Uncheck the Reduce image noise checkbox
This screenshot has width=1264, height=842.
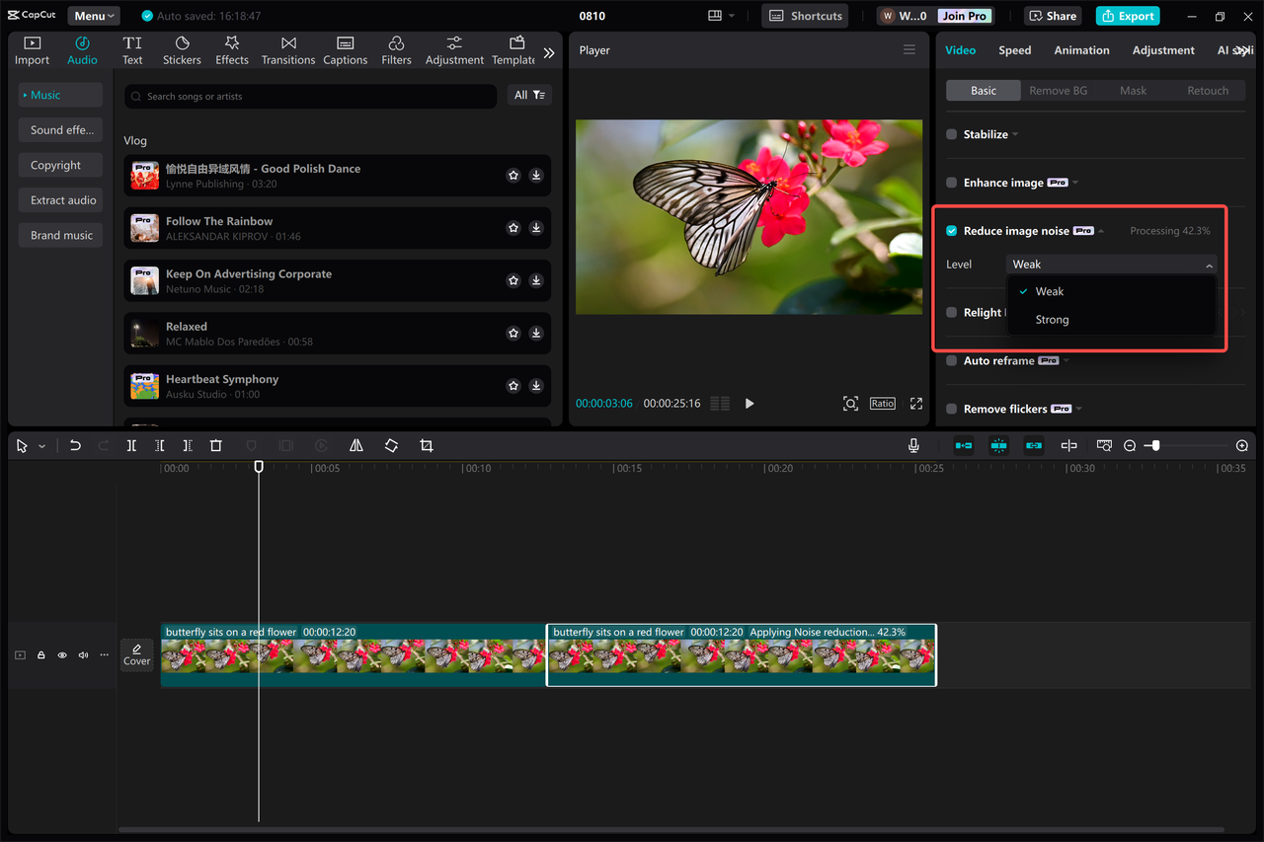[x=950, y=230]
